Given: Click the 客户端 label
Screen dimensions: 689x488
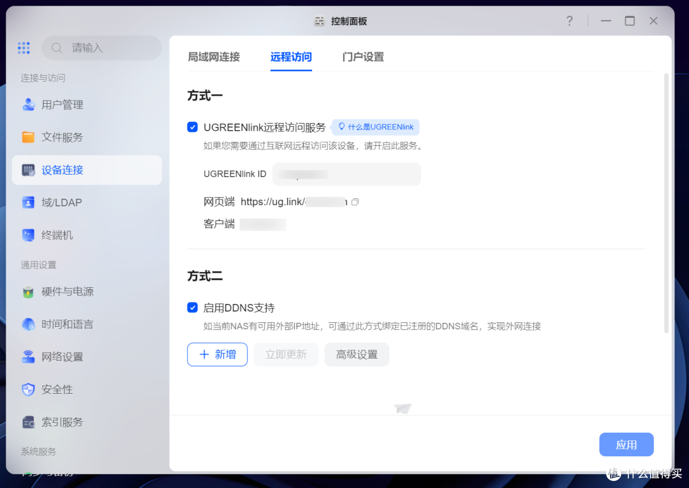Looking at the screenshot, I should coord(219,224).
